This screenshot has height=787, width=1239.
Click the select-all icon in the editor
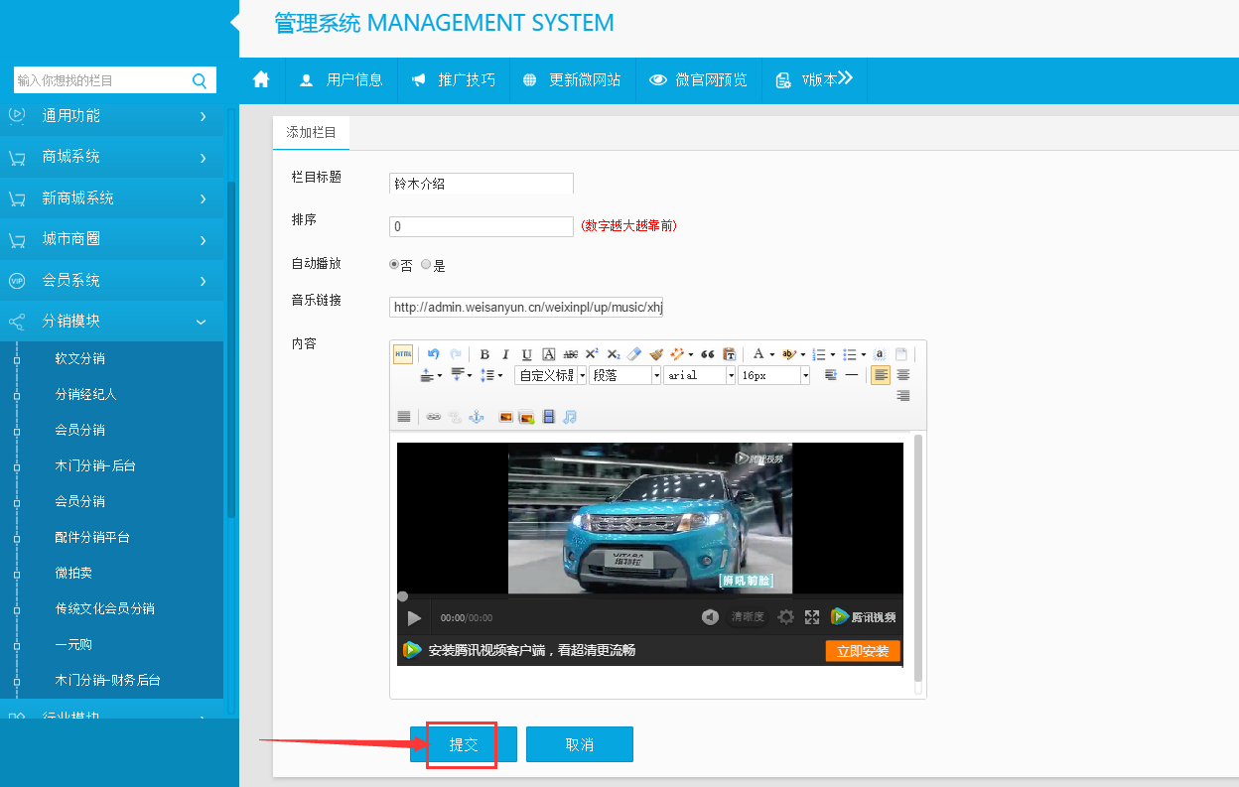pos(880,354)
